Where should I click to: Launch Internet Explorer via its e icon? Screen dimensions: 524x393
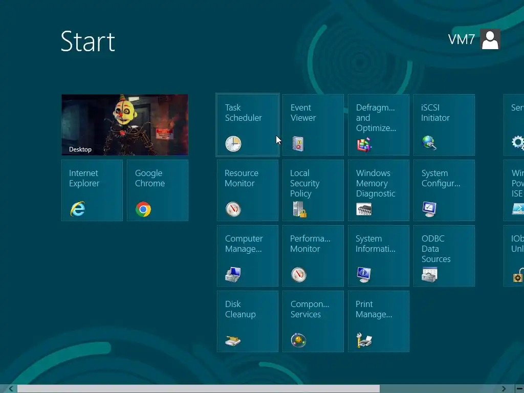(78, 209)
